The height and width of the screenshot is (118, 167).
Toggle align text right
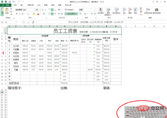coord(55,14)
